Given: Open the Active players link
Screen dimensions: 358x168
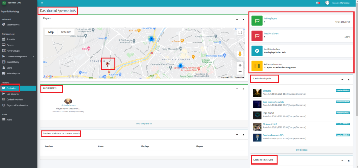Looking at the screenshot, I should (x=270, y=19).
